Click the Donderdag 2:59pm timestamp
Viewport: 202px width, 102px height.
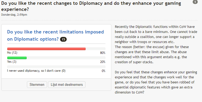pyautogui.click(x=14, y=15)
